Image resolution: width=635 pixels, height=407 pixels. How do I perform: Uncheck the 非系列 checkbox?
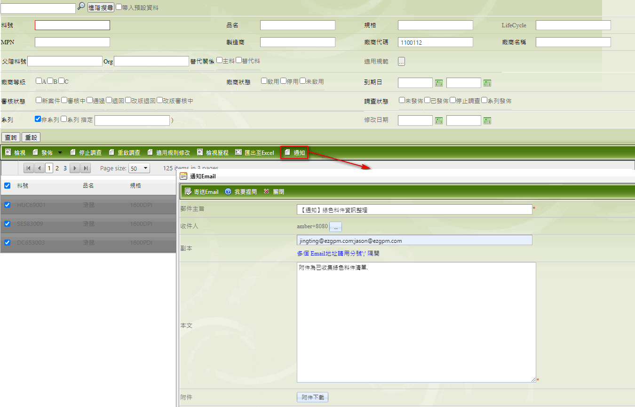pyautogui.click(x=38, y=119)
